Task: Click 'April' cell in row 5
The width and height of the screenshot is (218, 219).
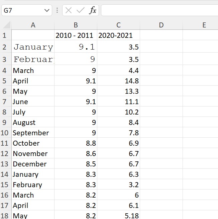Action: tap(33, 81)
